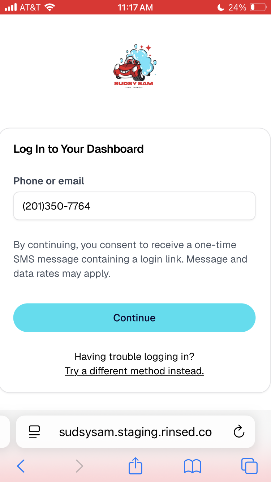Open 'Try a different method instead' link
Screen dimensions: 271x482
click(x=134, y=371)
